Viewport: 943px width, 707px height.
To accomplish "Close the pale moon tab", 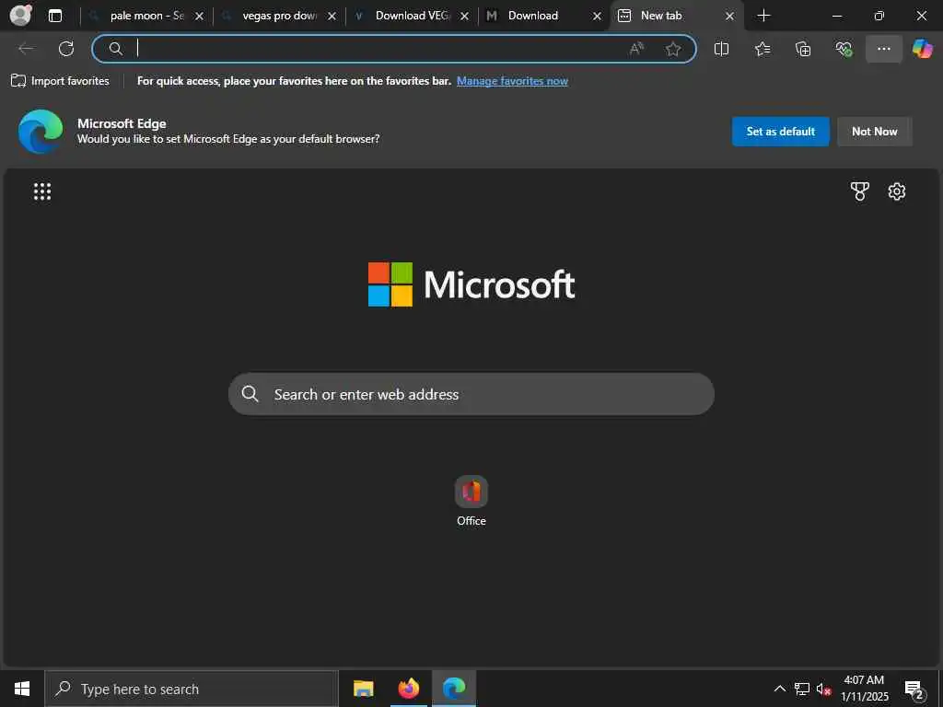I will tap(199, 17).
